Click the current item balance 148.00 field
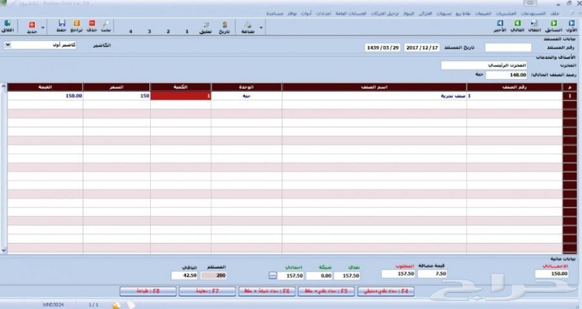 (x=506, y=75)
